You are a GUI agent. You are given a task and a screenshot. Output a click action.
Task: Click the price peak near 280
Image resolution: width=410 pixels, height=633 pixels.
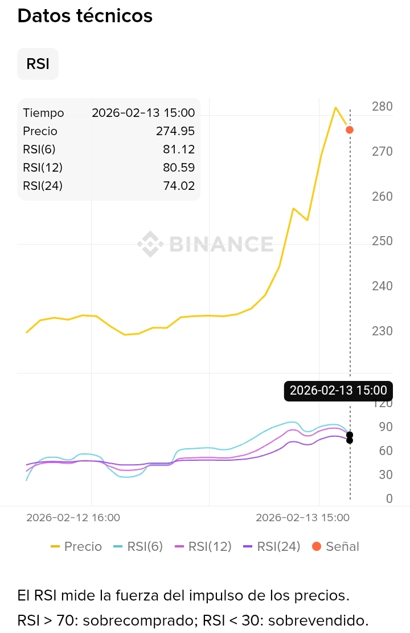[x=336, y=107]
